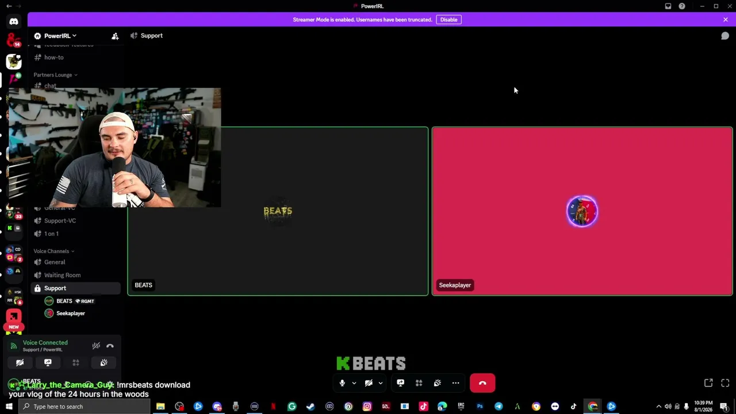Disconnect via voice panel phone icon

(x=110, y=346)
